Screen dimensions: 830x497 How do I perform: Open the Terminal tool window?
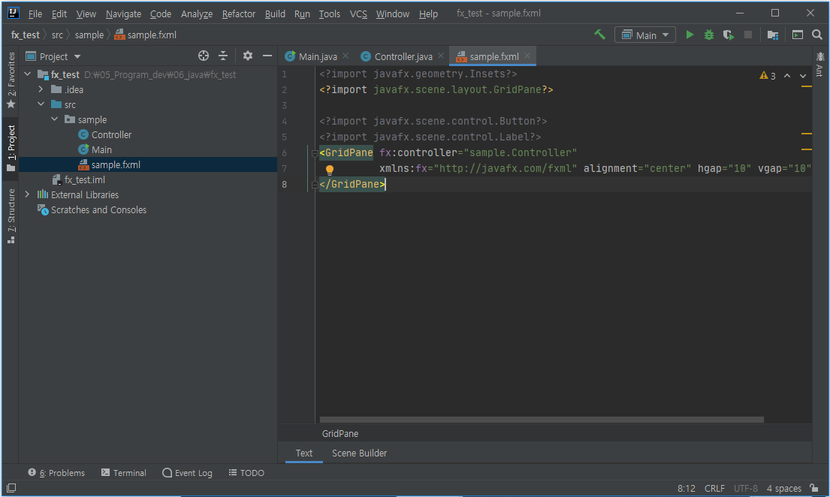point(124,473)
